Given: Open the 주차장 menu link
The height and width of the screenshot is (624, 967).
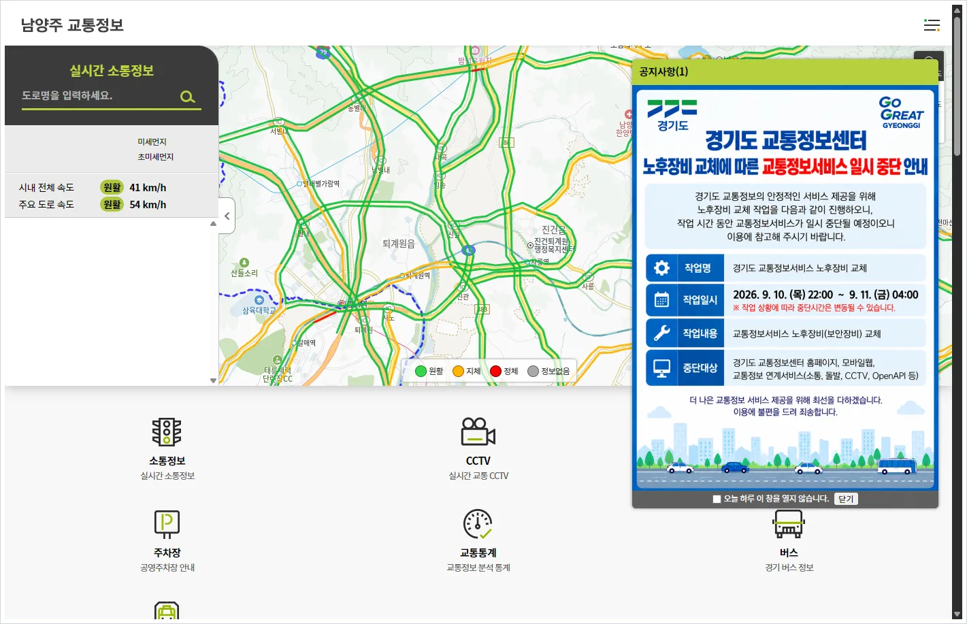Looking at the screenshot, I should point(167,553).
